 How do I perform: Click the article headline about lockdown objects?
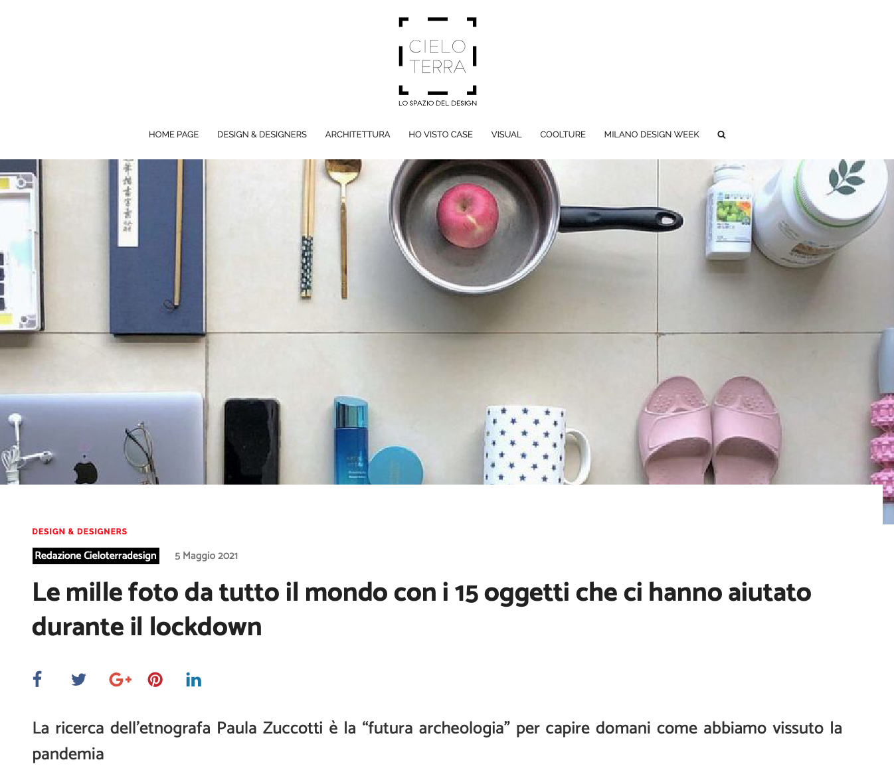pyautogui.click(x=421, y=609)
